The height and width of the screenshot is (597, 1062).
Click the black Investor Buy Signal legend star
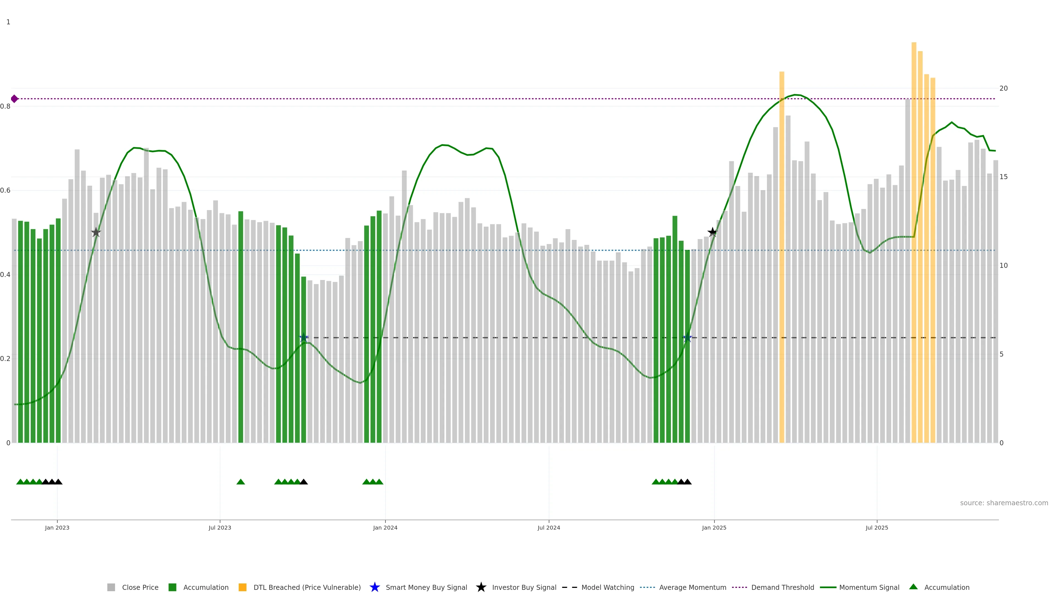pyautogui.click(x=481, y=587)
